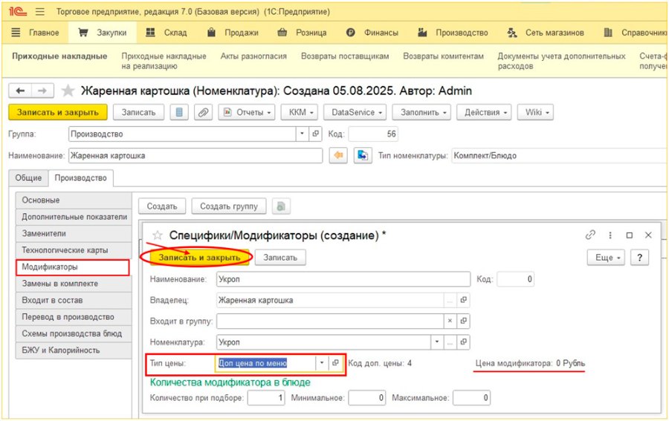Open the 1C application logo menu

18,12
